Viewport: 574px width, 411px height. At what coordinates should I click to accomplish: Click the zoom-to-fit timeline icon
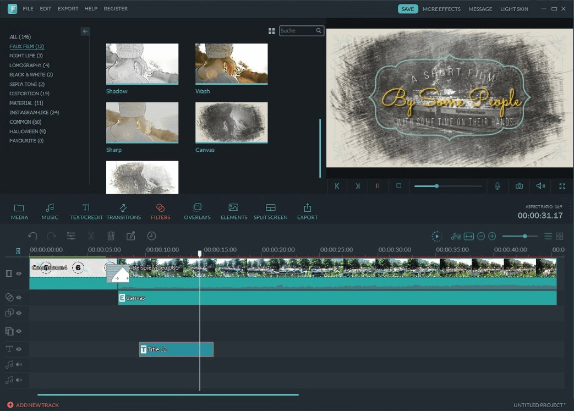tap(468, 237)
